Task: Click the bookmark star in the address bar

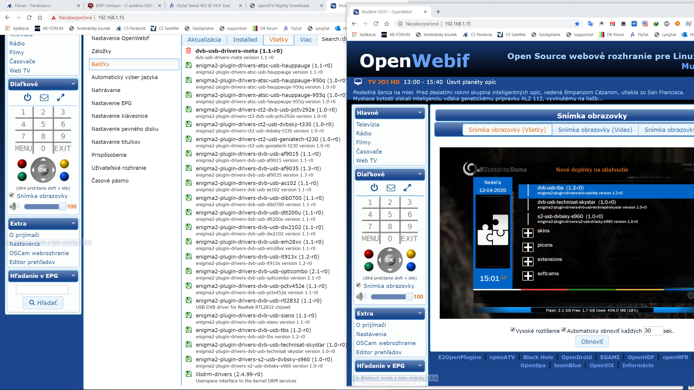Action: 577,24
